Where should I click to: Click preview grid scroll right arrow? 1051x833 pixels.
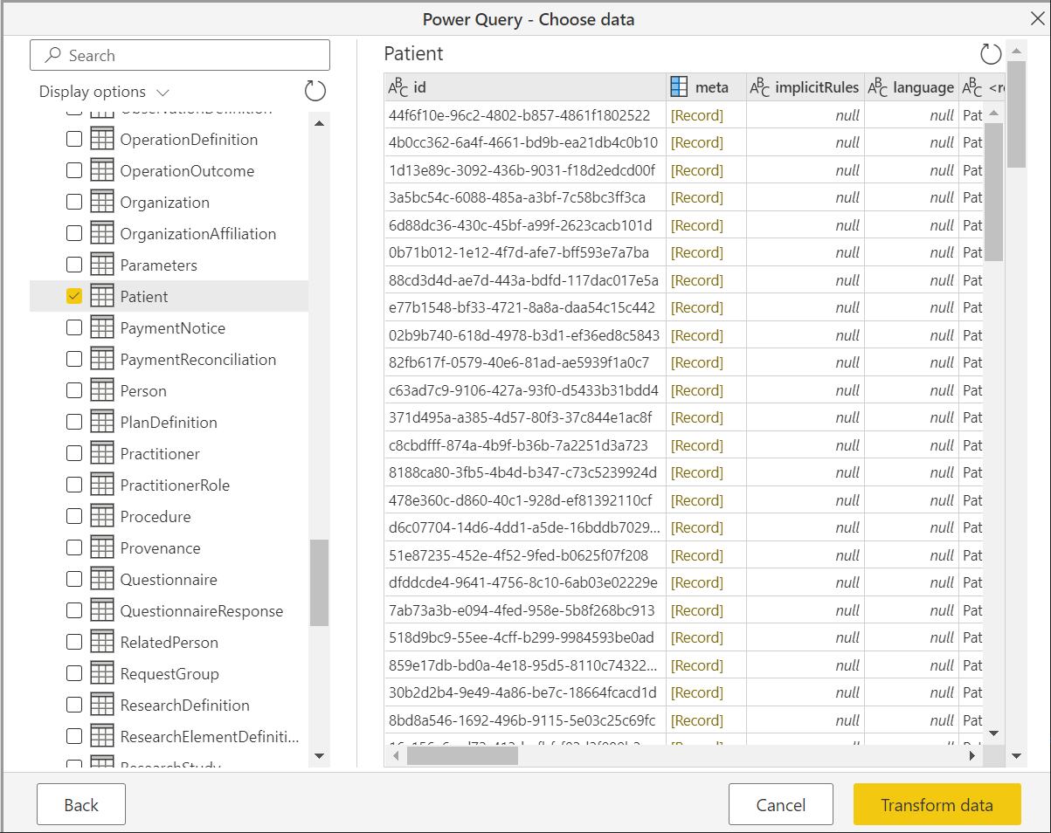(x=973, y=756)
